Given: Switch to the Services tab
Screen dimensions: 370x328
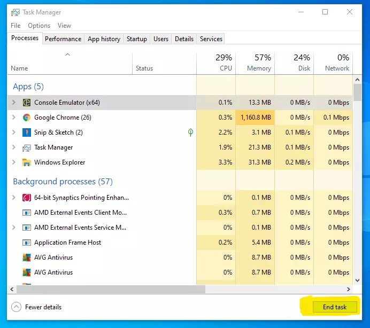Looking at the screenshot, I should tap(211, 38).
